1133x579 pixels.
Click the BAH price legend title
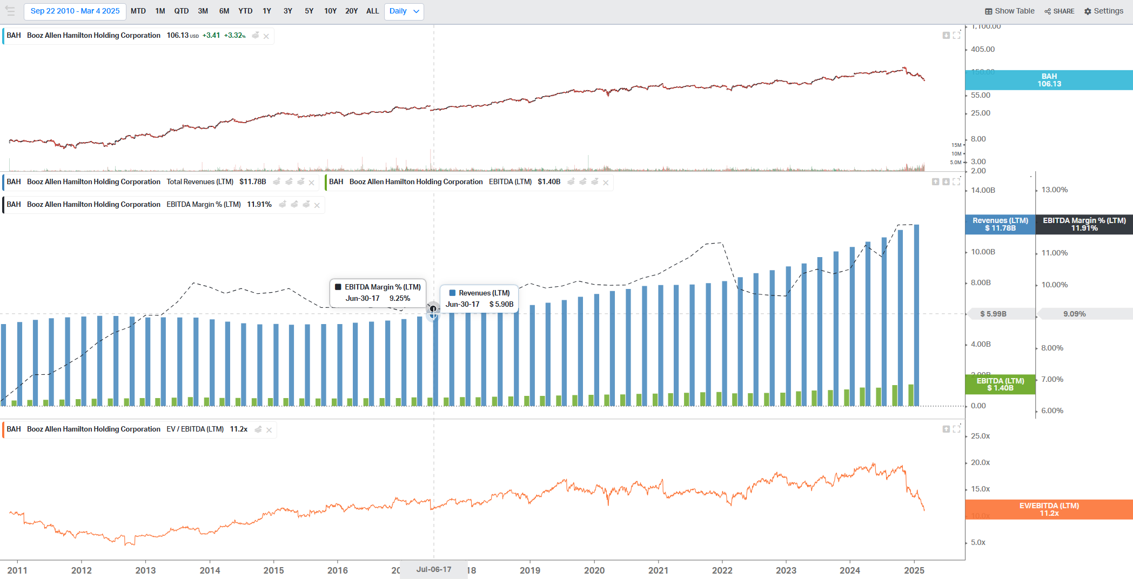click(93, 35)
